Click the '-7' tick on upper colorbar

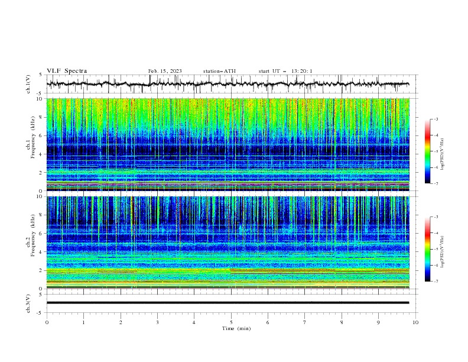tap(436, 183)
